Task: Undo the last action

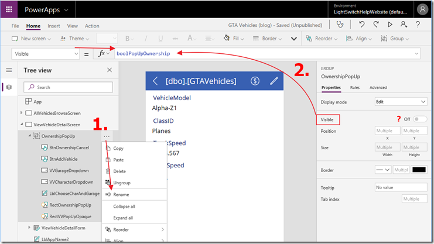Action: tap(361, 25)
